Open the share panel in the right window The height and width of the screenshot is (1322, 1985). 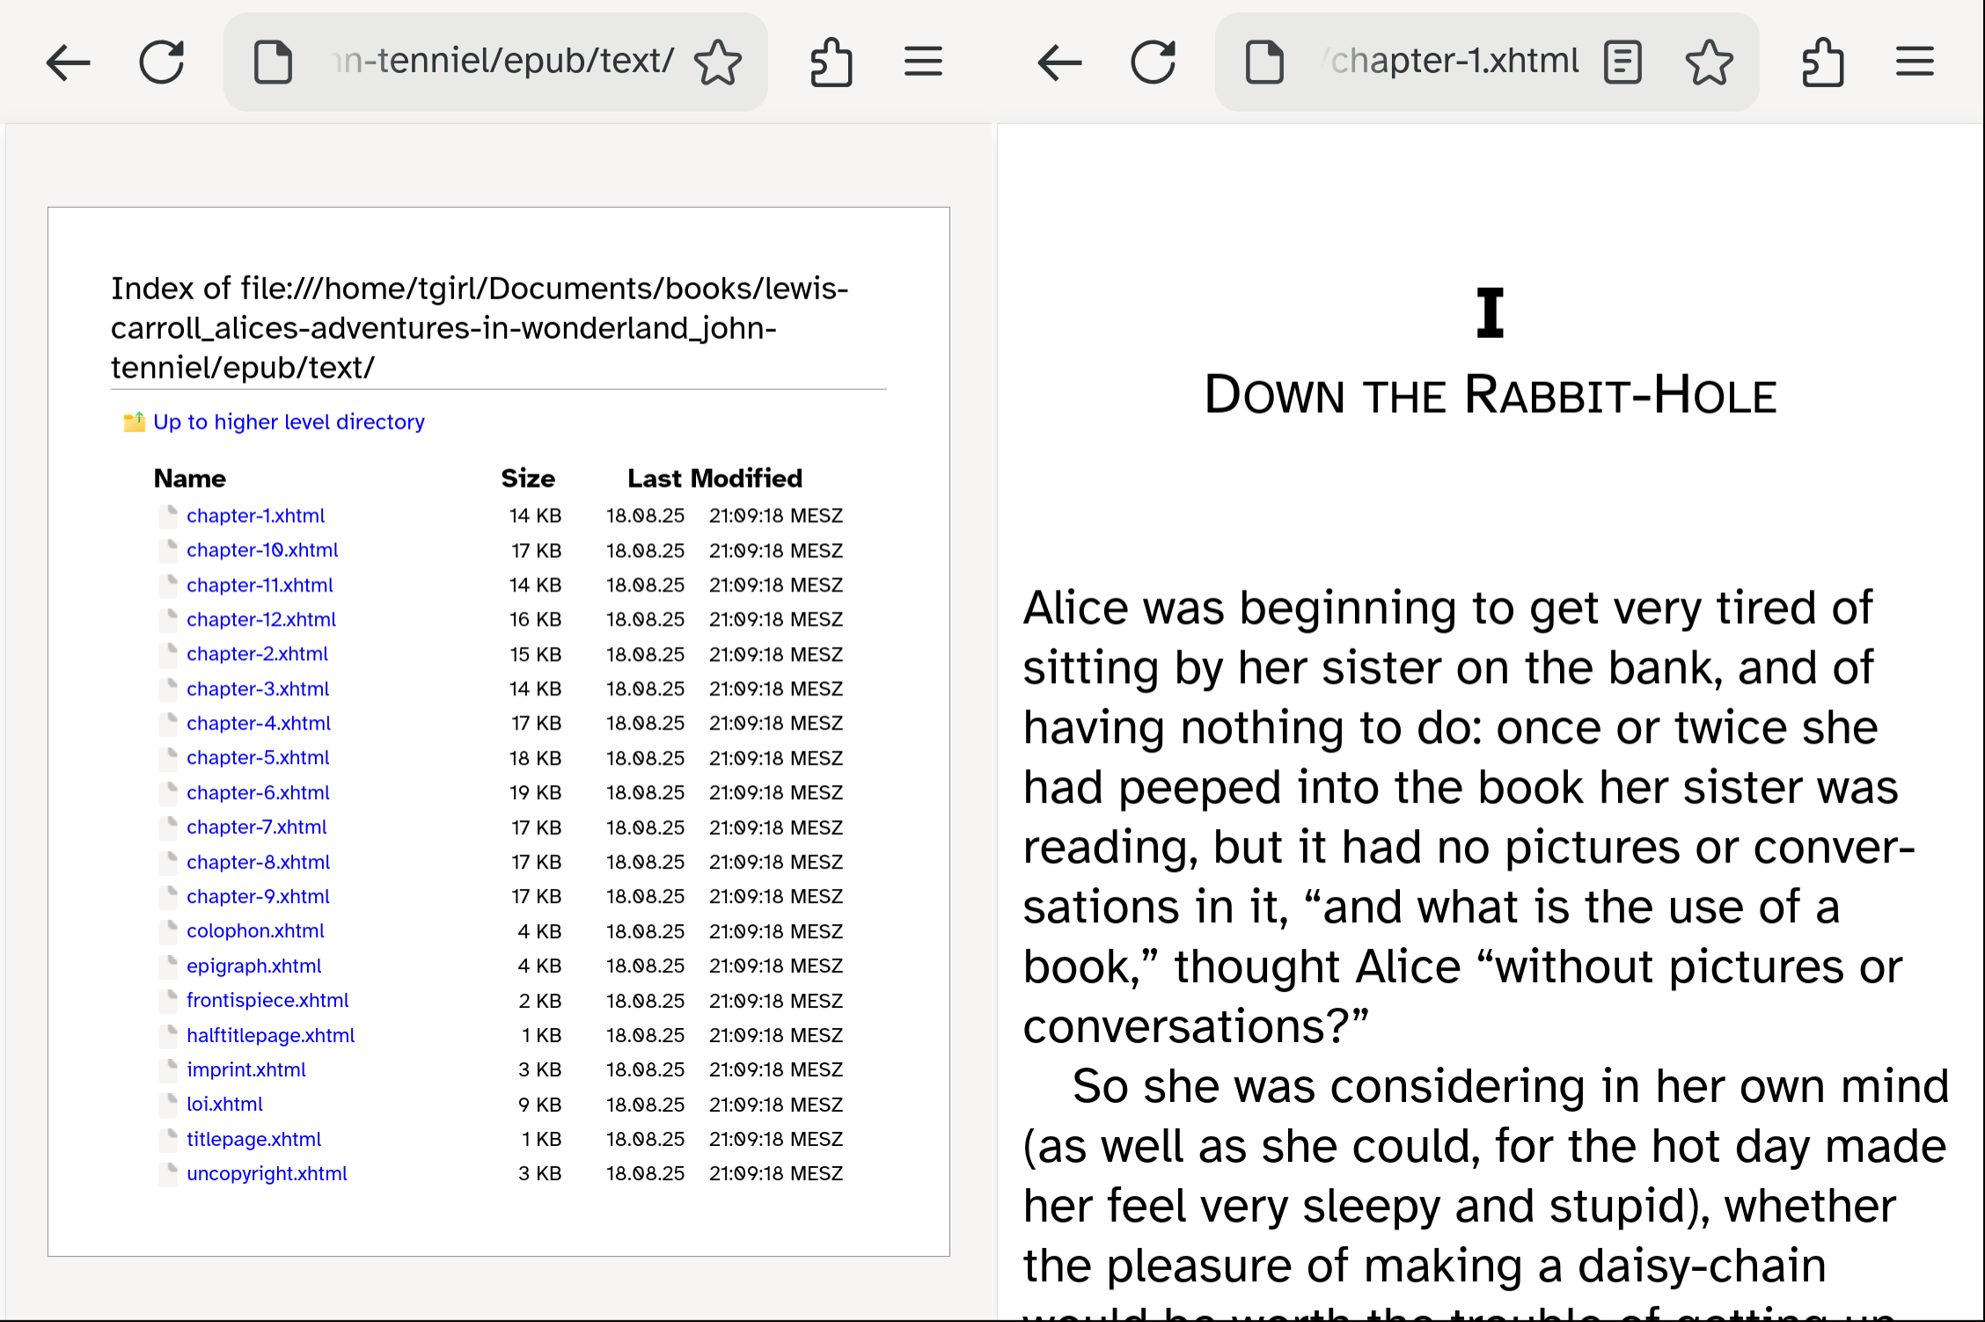click(1822, 62)
